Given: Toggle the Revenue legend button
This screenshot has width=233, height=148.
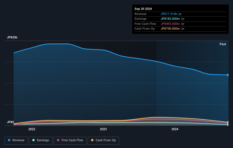Looking at the screenshot, I should coord(16,140).
